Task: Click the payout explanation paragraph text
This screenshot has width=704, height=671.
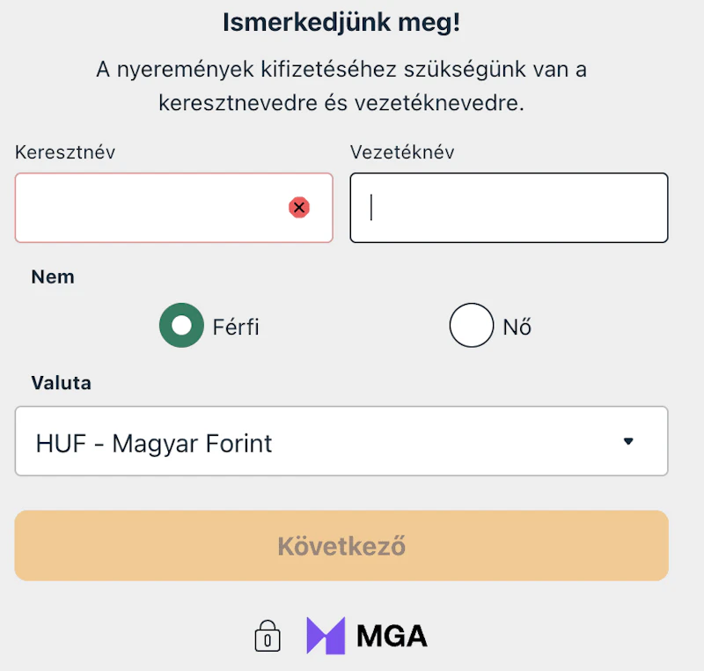Action: click(x=341, y=86)
